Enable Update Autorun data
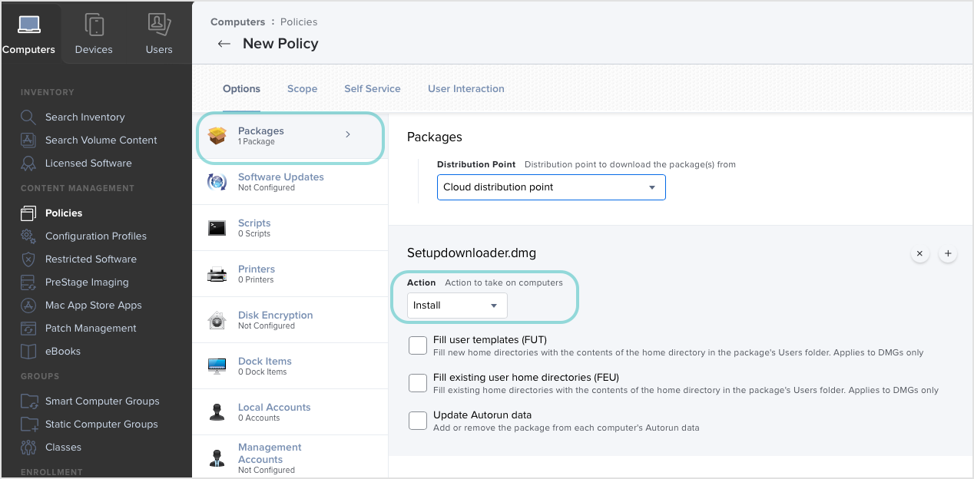The height and width of the screenshot is (479, 974). [417, 420]
